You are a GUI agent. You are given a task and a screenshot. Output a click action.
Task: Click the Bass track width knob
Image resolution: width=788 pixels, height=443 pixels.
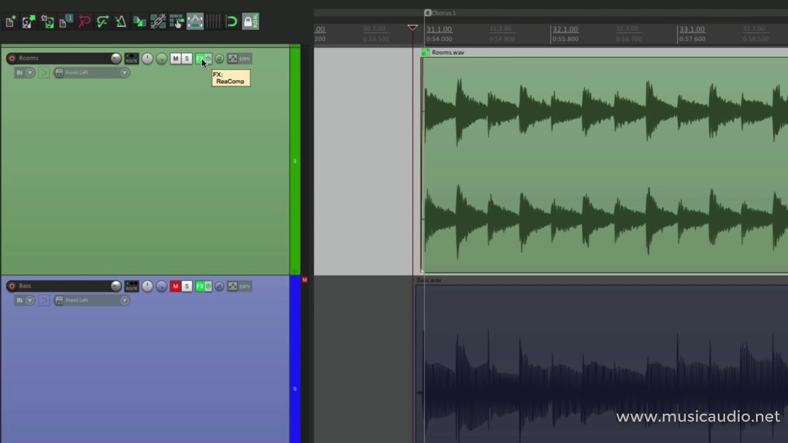(161, 287)
